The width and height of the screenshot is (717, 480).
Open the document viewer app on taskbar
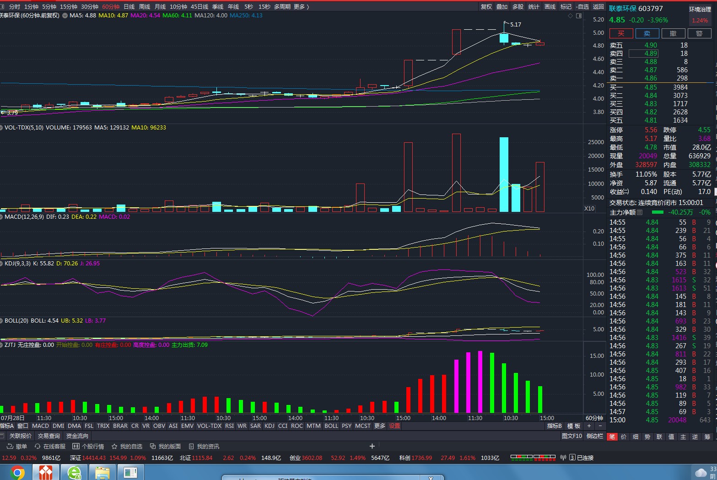pyautogui.click(x=130, y=473)
